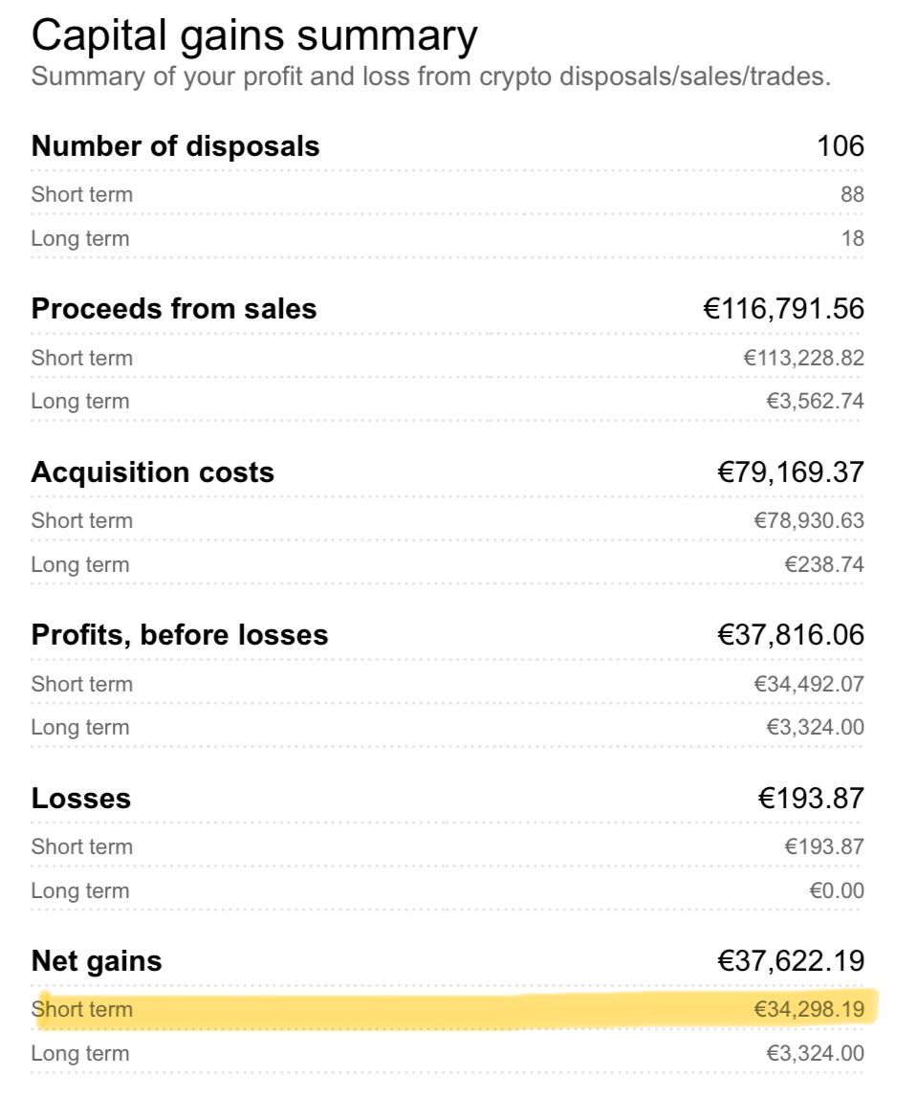Click the Profits, before losses heading
Image resolution: width=916 pixels, height=1120 pixels.
pos(180,635)
